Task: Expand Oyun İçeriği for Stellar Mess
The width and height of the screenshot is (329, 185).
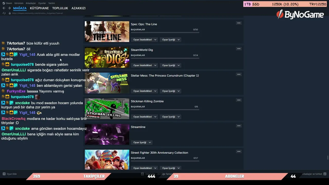Action: pos(171,91)
